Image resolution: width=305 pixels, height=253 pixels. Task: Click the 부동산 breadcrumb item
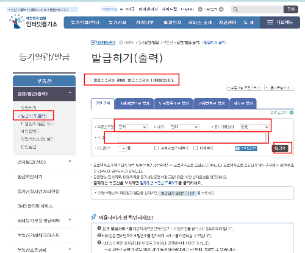tap(168, 43)
